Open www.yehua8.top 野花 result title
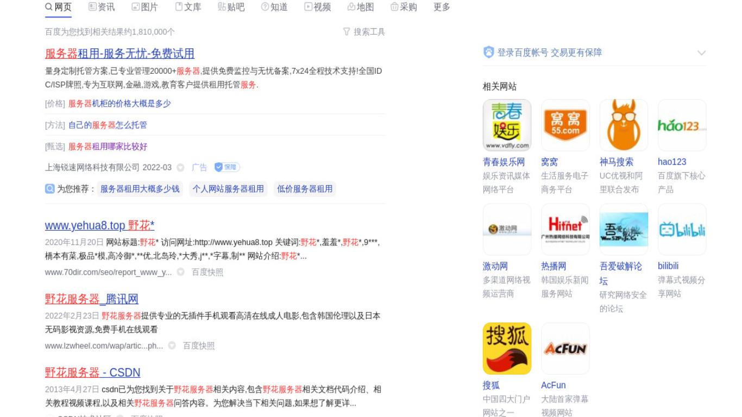This screenshot has height=417, width=742. 99,225
